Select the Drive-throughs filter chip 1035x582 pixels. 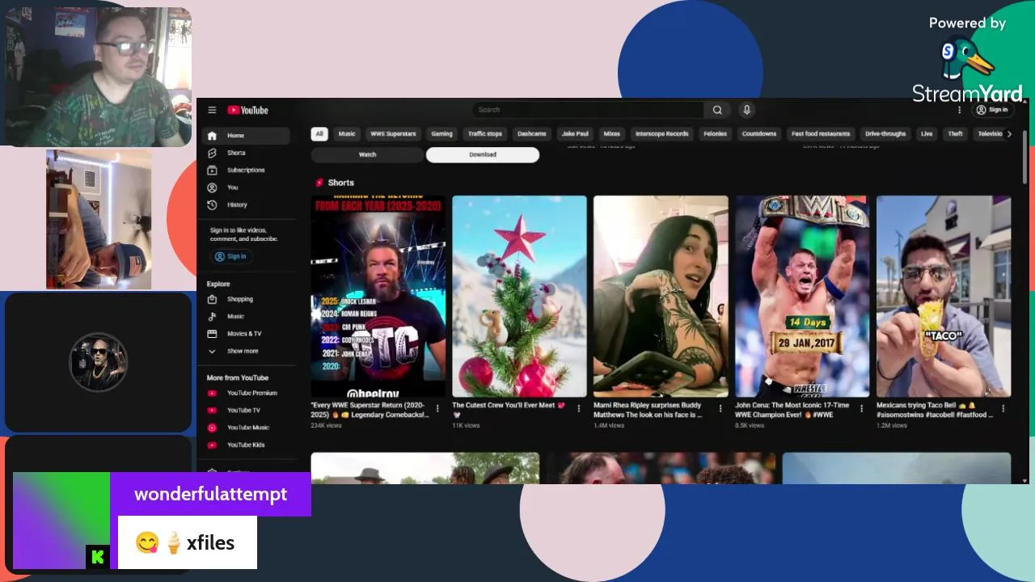[x=885, y=134]
